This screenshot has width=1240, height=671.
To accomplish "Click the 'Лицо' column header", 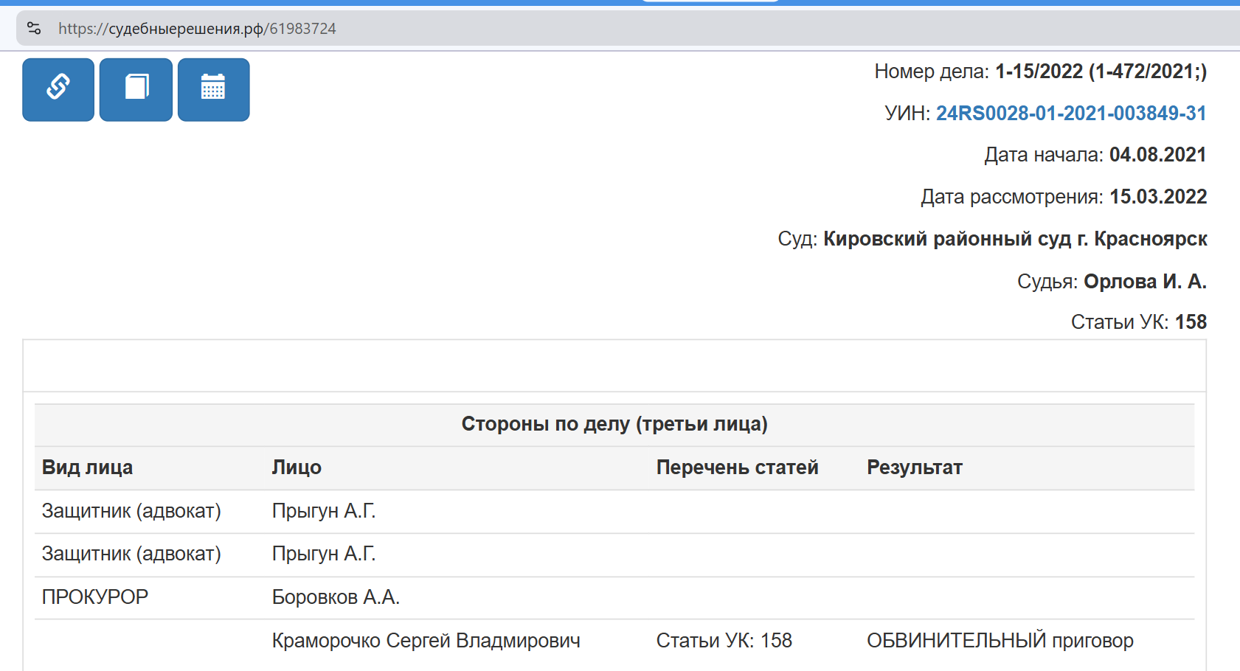I will [x=297, y=467].
